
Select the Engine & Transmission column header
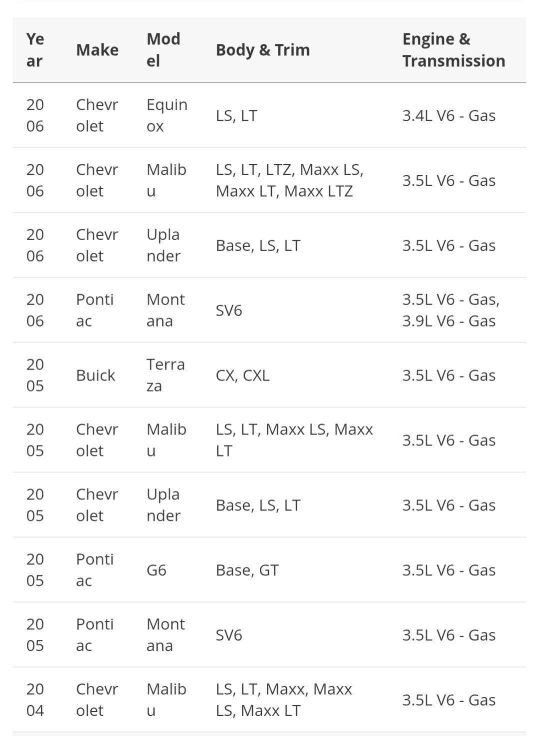[x=454, y=50]
